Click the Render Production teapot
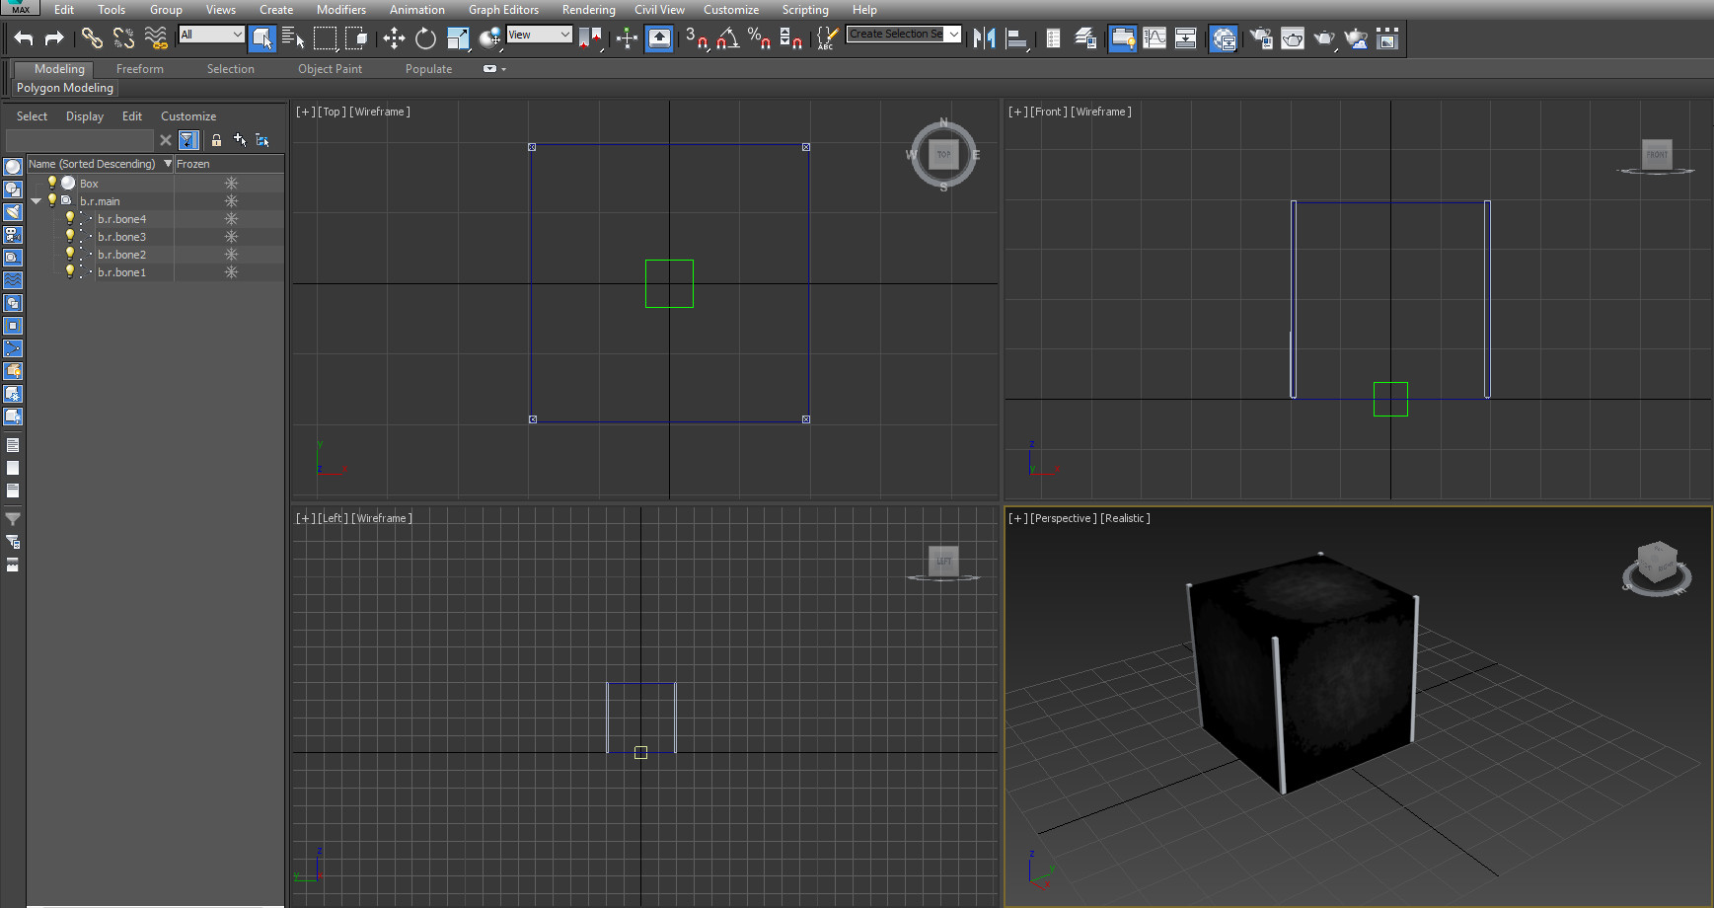This screenshot has height=908, width=1714. pyautogui.click(x=1324, y=38)
